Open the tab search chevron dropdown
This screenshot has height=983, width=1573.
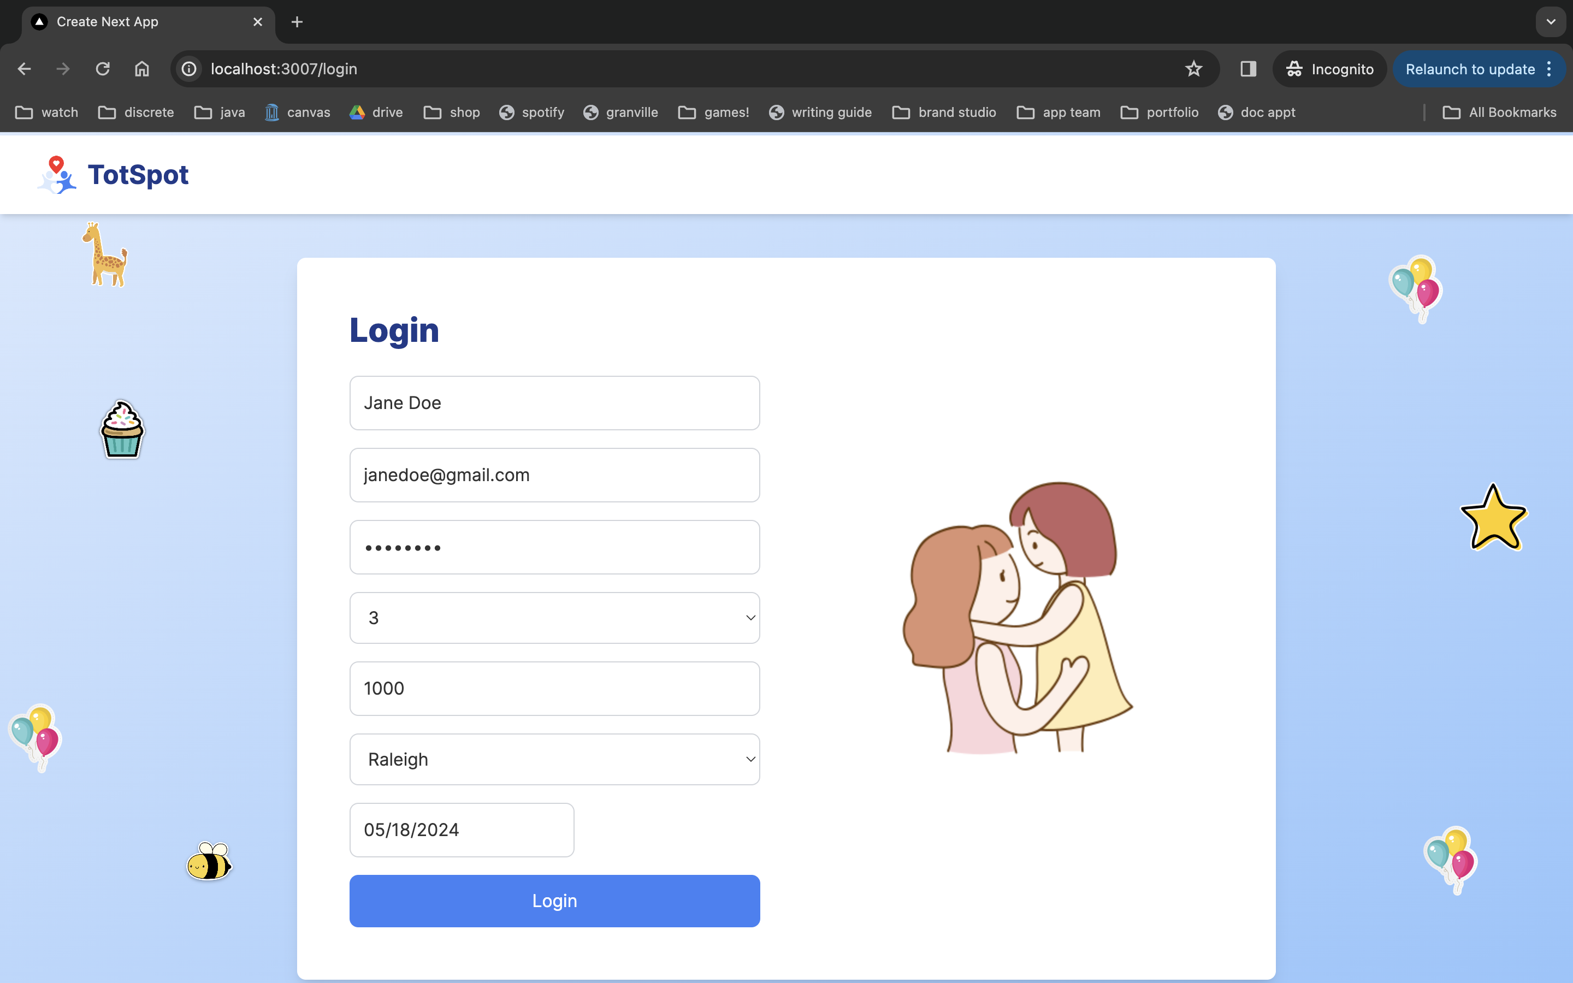tap(1551, 22)
